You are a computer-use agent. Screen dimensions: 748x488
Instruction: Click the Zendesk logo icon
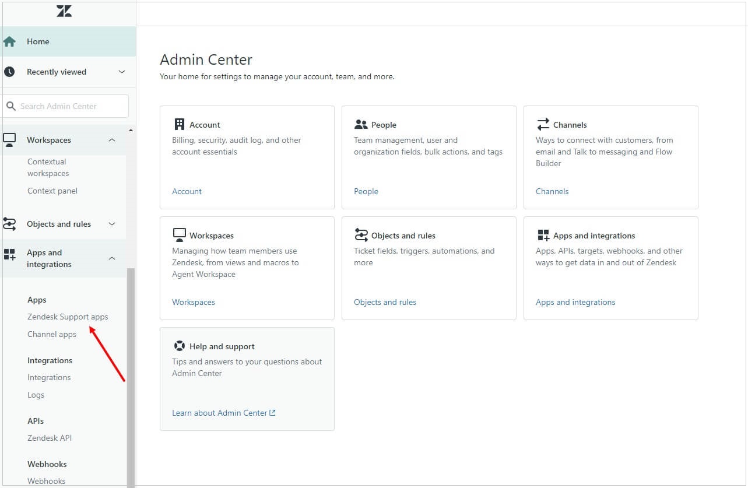[x=64, y=10]
